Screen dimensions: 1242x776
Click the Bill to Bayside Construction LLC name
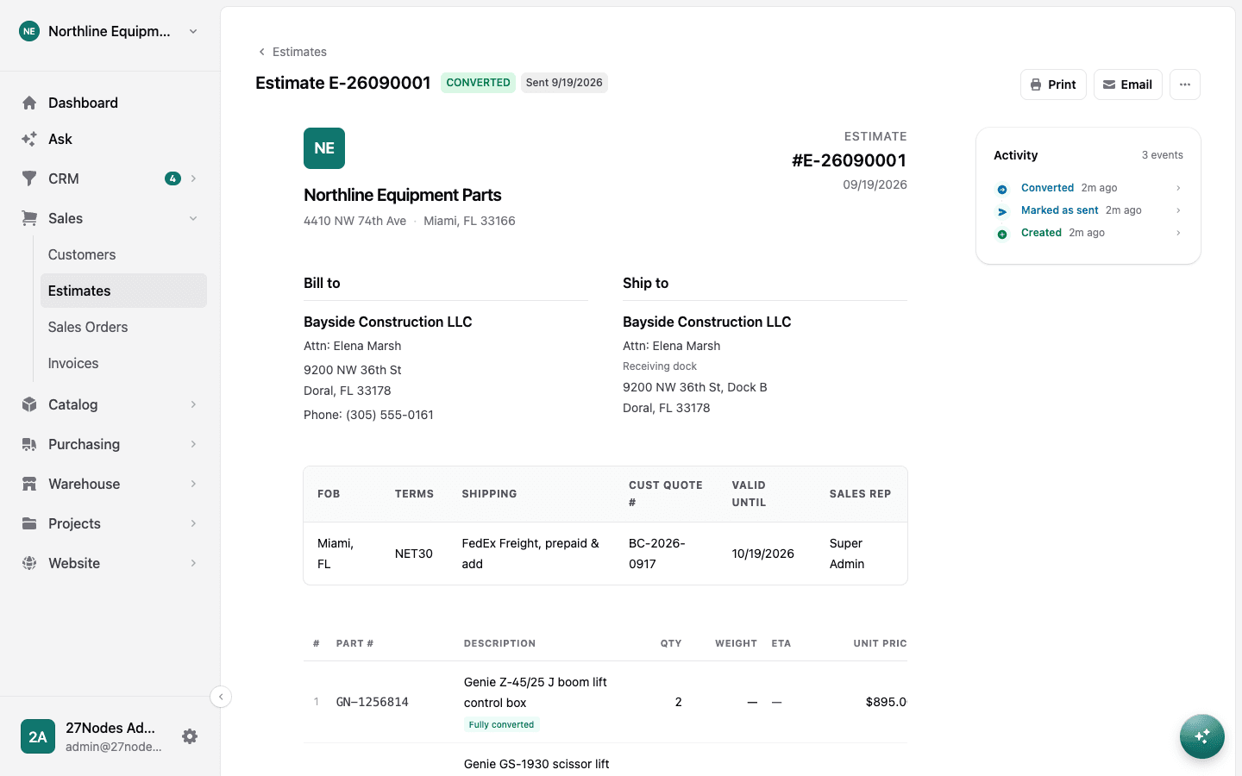388,322
